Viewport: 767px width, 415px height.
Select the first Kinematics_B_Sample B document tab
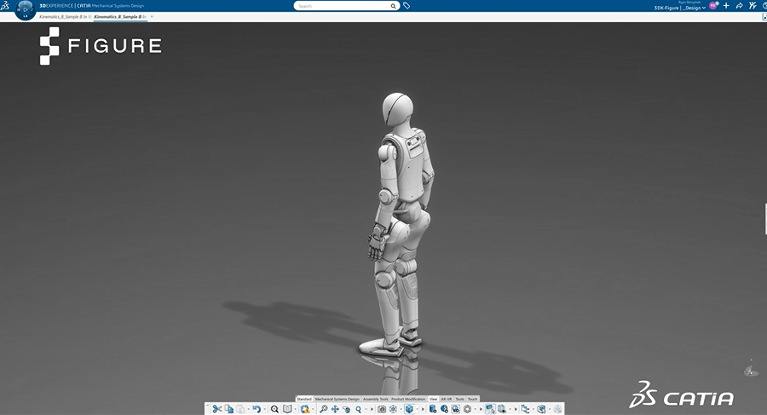tap(65, 17)
